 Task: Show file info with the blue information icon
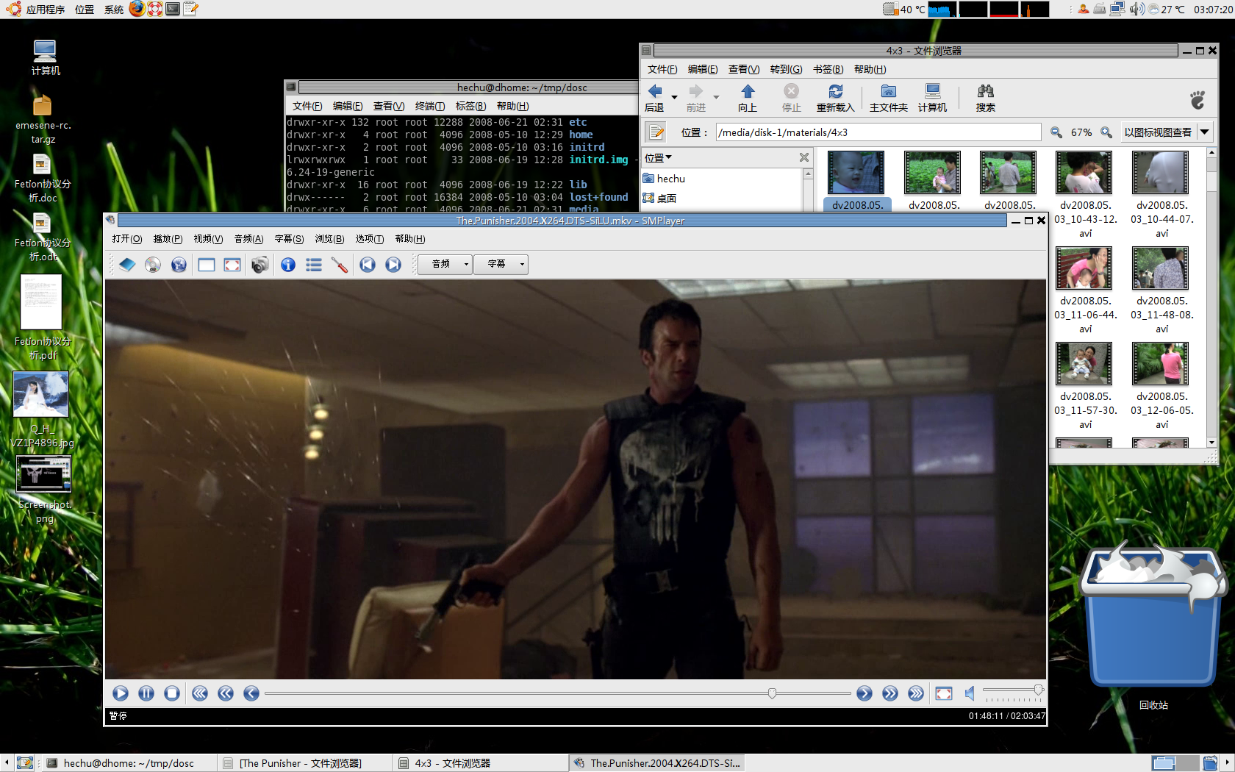click(288, 265)
